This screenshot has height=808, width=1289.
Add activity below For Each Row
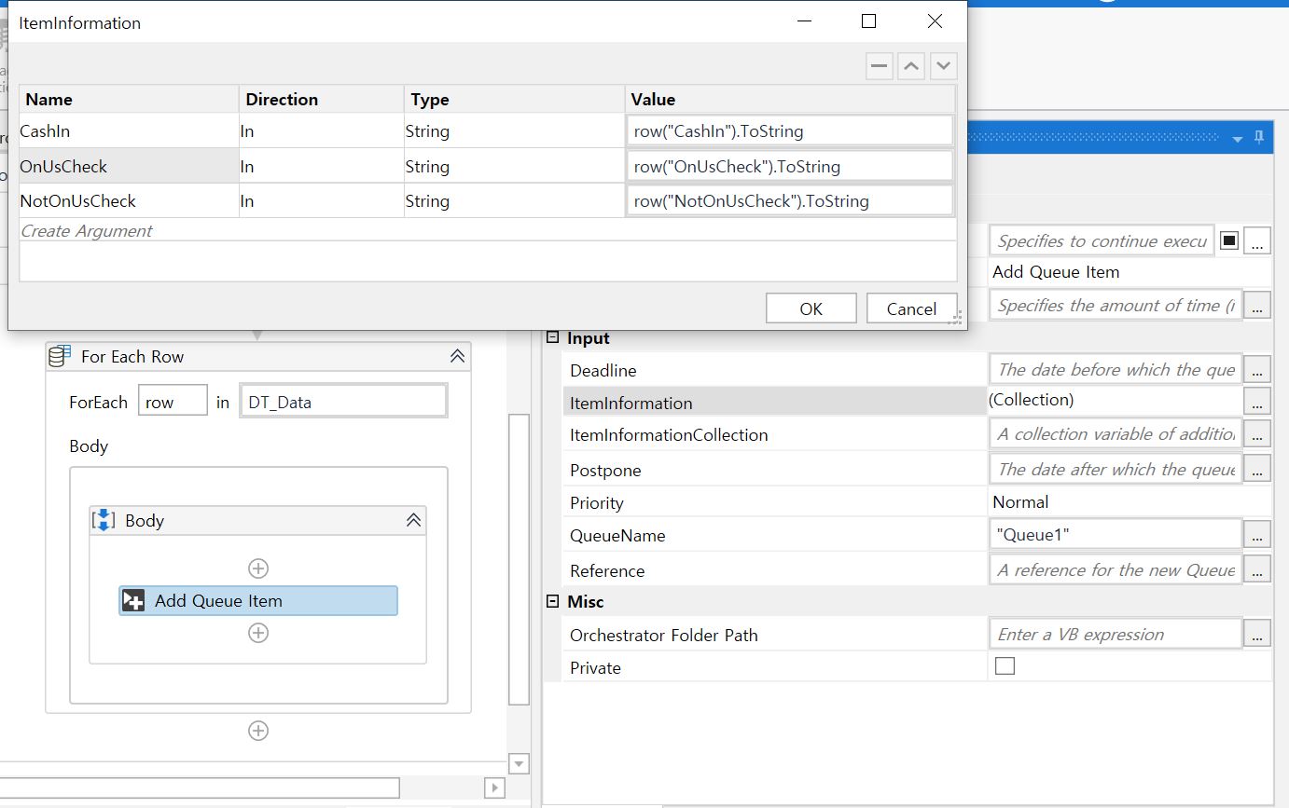pos(258,731)
